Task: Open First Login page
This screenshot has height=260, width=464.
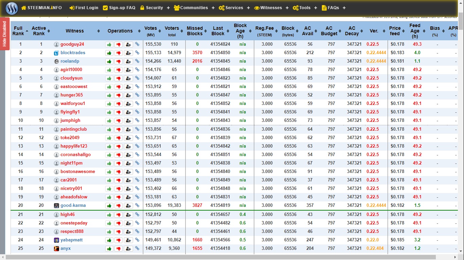Action: 84,8
